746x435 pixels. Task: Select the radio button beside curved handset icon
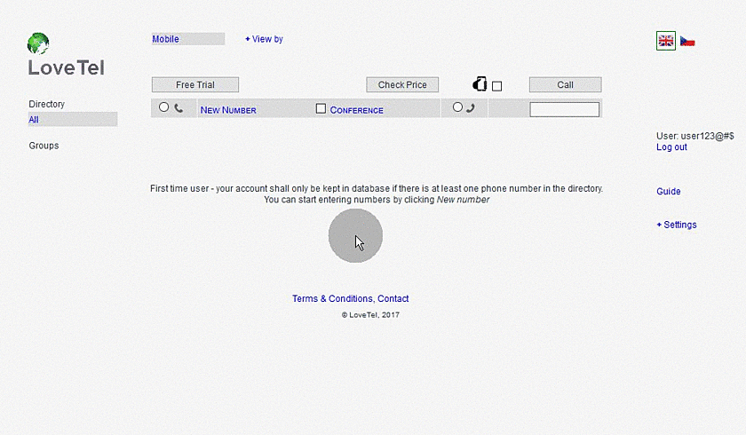pos(457,107)
